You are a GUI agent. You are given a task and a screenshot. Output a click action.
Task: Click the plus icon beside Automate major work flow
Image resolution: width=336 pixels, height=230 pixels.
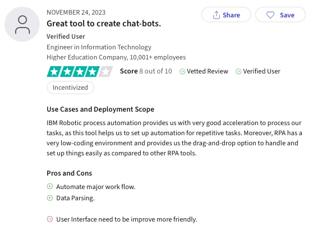50,186
